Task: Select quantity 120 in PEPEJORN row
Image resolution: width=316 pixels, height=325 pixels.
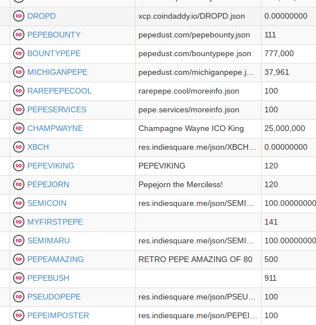Action: click(x=271, y=184)
